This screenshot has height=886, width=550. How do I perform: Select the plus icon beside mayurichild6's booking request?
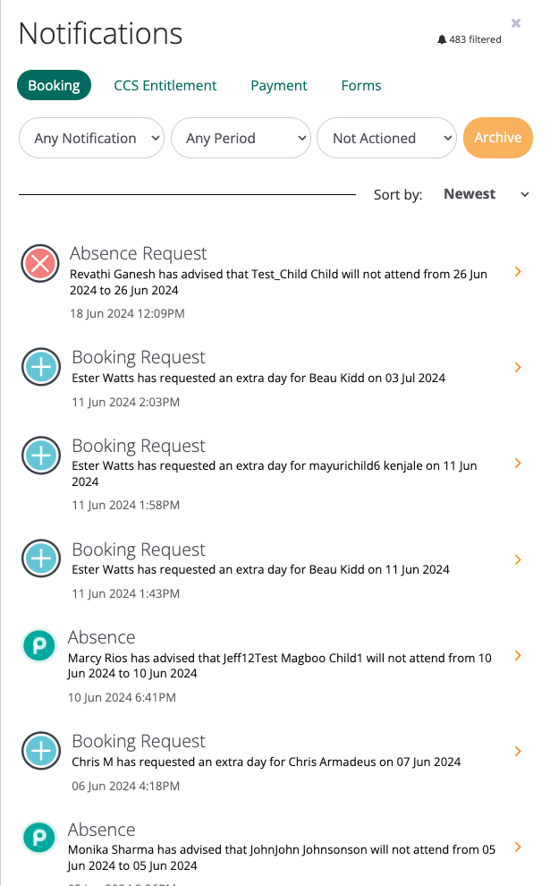(40, 456)
